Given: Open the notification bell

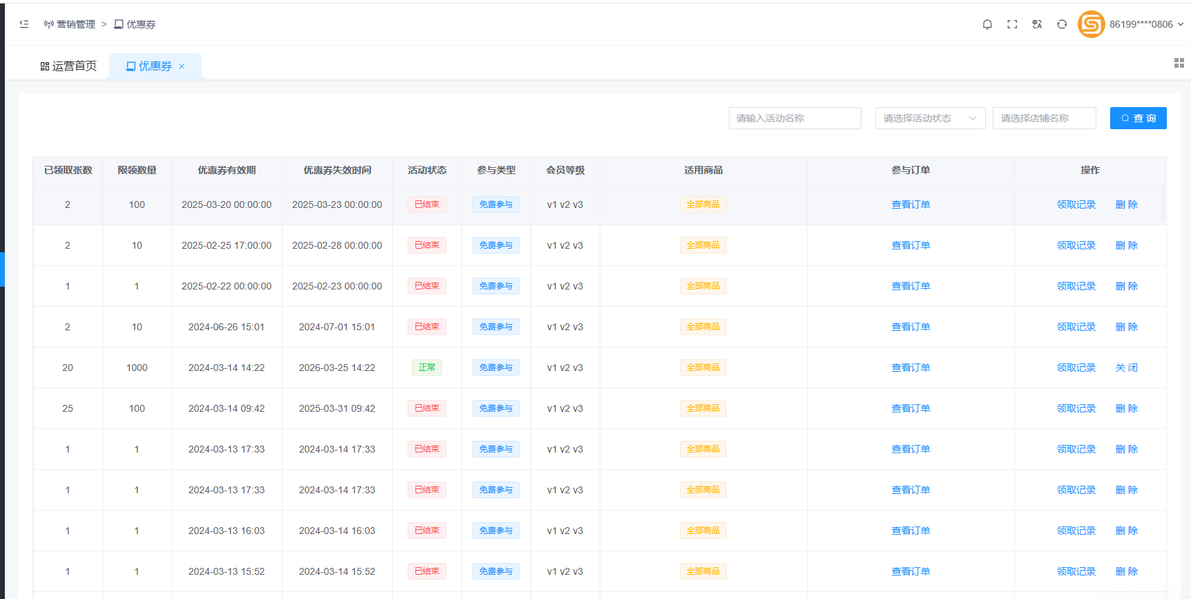Looking at the screenshot, I should coord(987,24).
